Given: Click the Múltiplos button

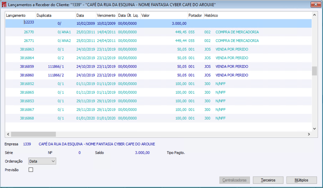Looking at the screenshot, I should point(302,180).
